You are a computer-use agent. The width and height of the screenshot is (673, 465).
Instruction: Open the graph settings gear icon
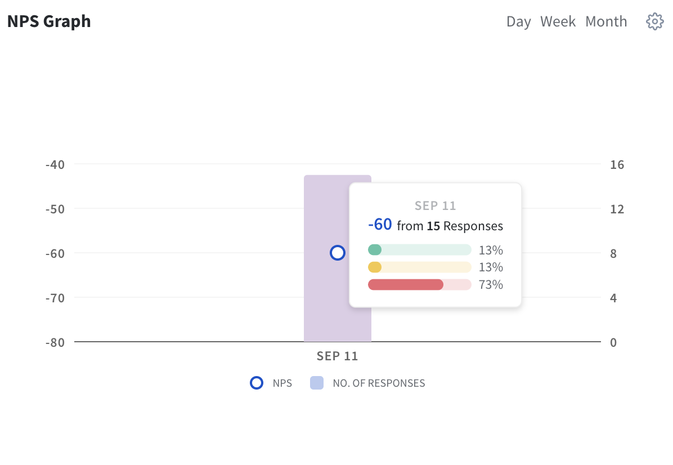click(654, 22)
